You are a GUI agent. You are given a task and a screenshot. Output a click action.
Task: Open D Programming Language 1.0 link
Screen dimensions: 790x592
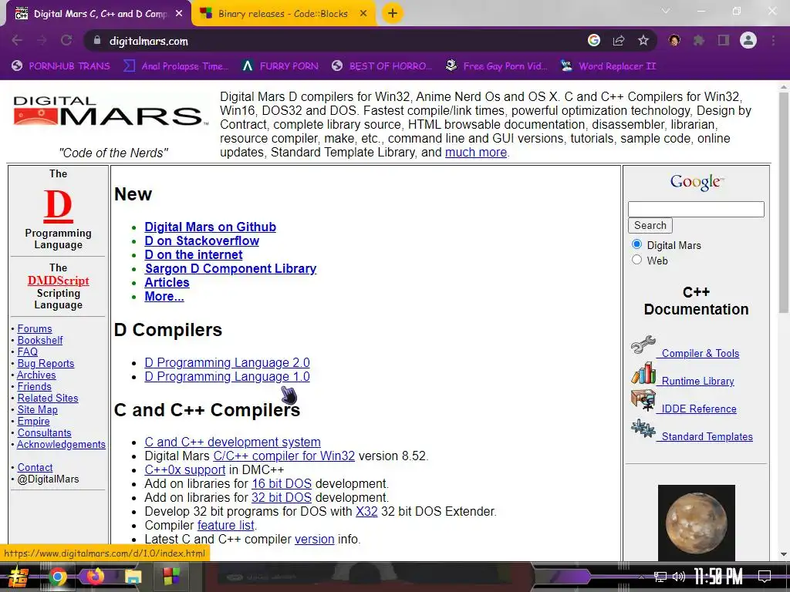228,376
